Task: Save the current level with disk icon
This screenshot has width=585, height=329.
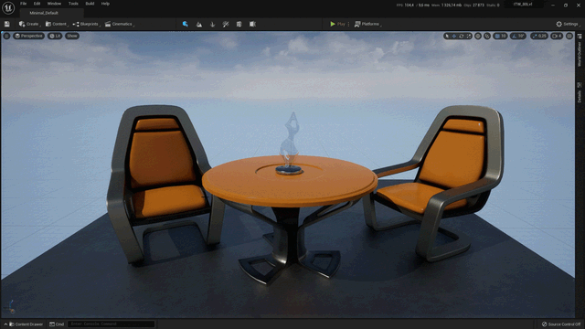Action: [x=6, y=24]
